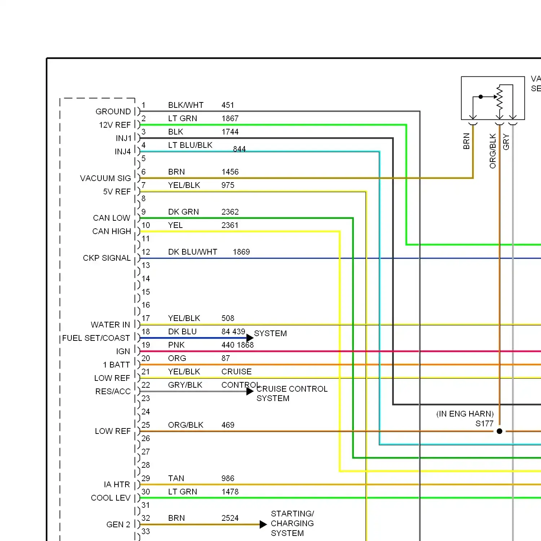The image size is (541, 541).
Task: Click the GROUND pin label
Action: [x=113, y=111]
